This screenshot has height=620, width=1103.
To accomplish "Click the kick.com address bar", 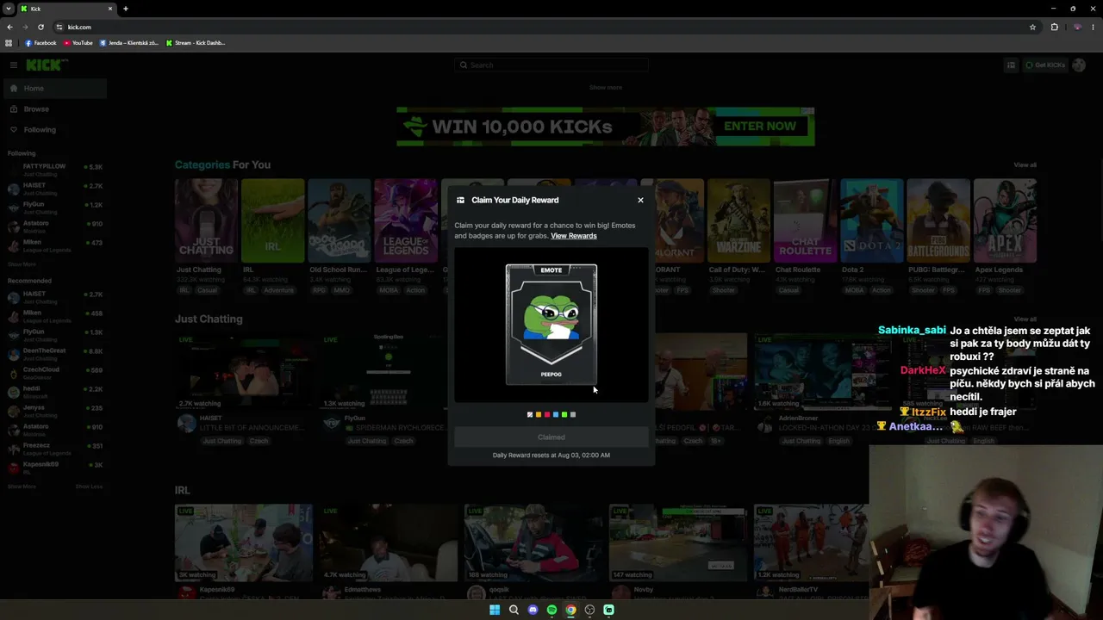I will pos(548,27).
